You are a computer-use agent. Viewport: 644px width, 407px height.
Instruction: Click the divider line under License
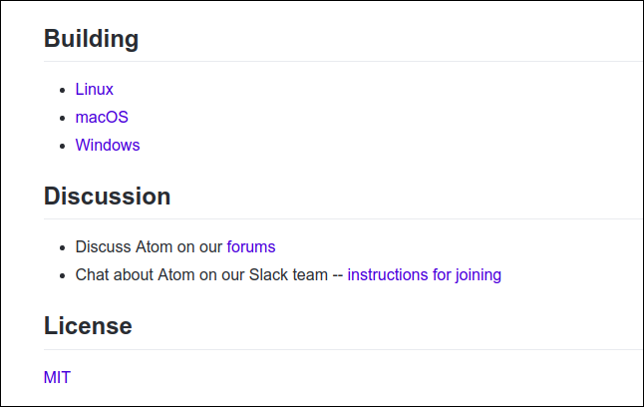(343, 349)
